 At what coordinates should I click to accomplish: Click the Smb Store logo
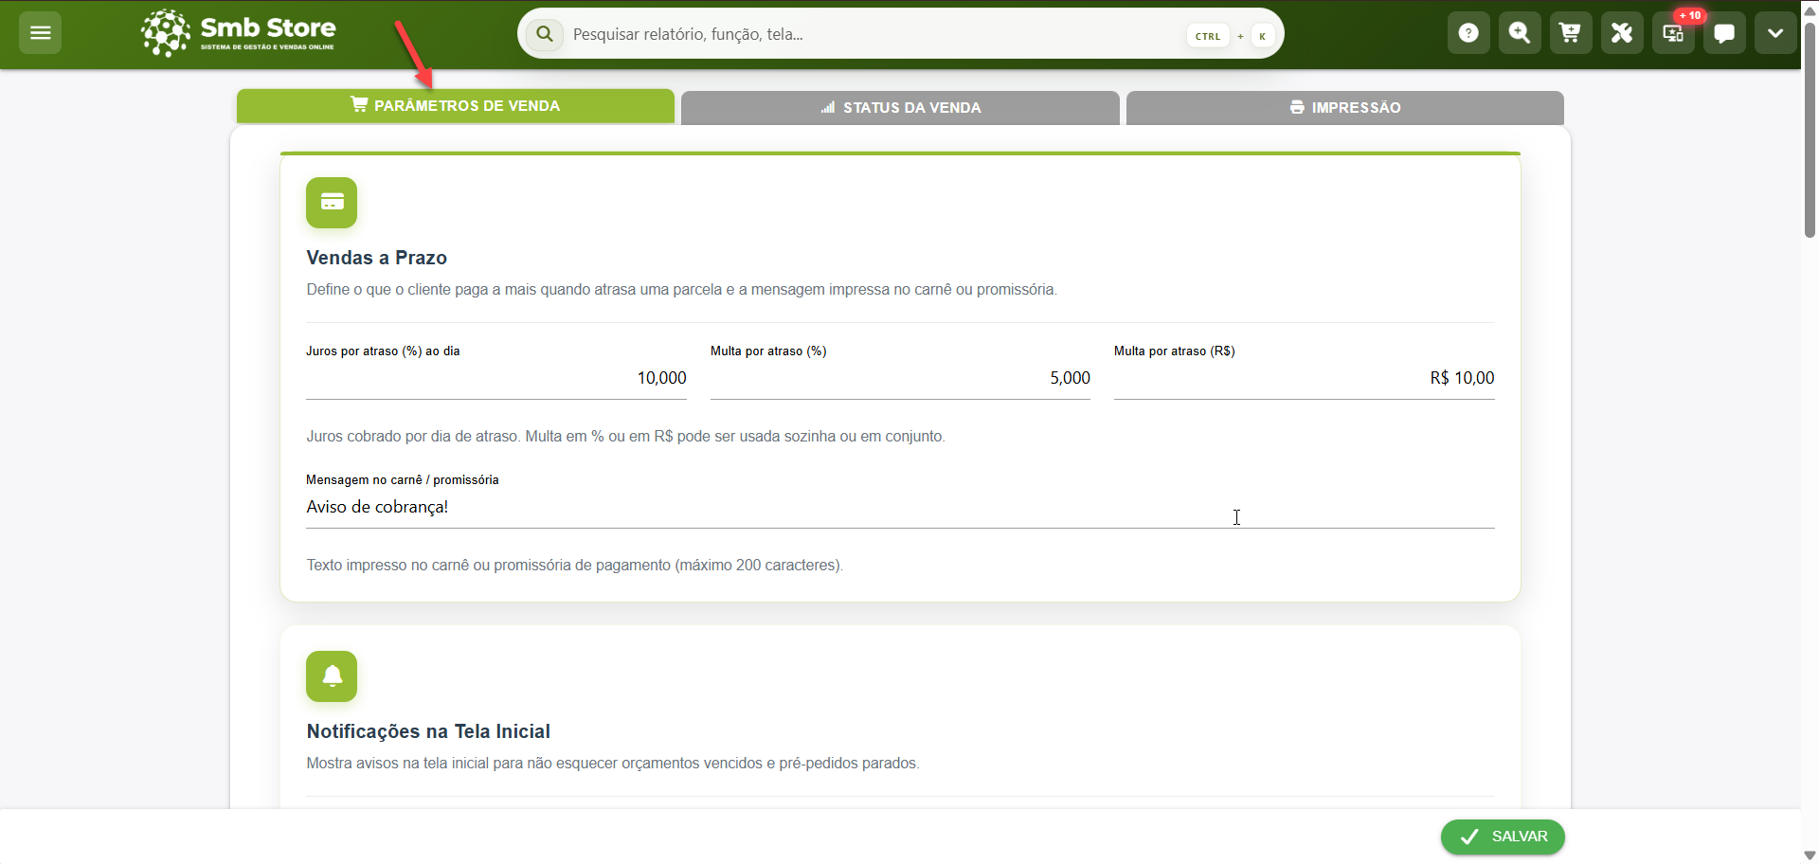coord(239,33)
